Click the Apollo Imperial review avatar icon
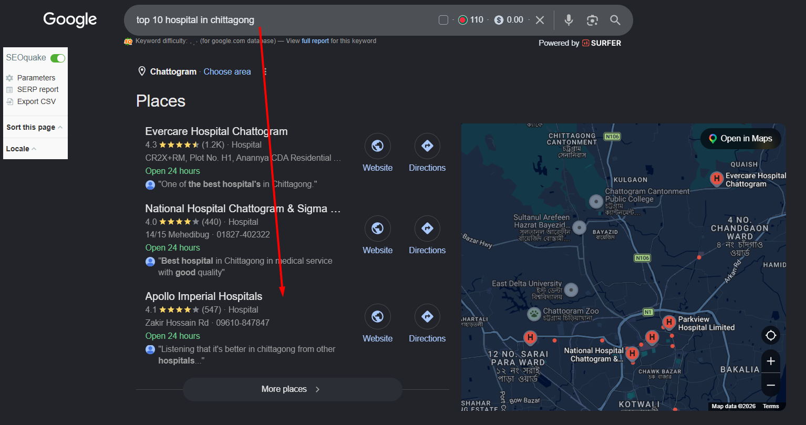Screen dimensions: 806x425 150,349
